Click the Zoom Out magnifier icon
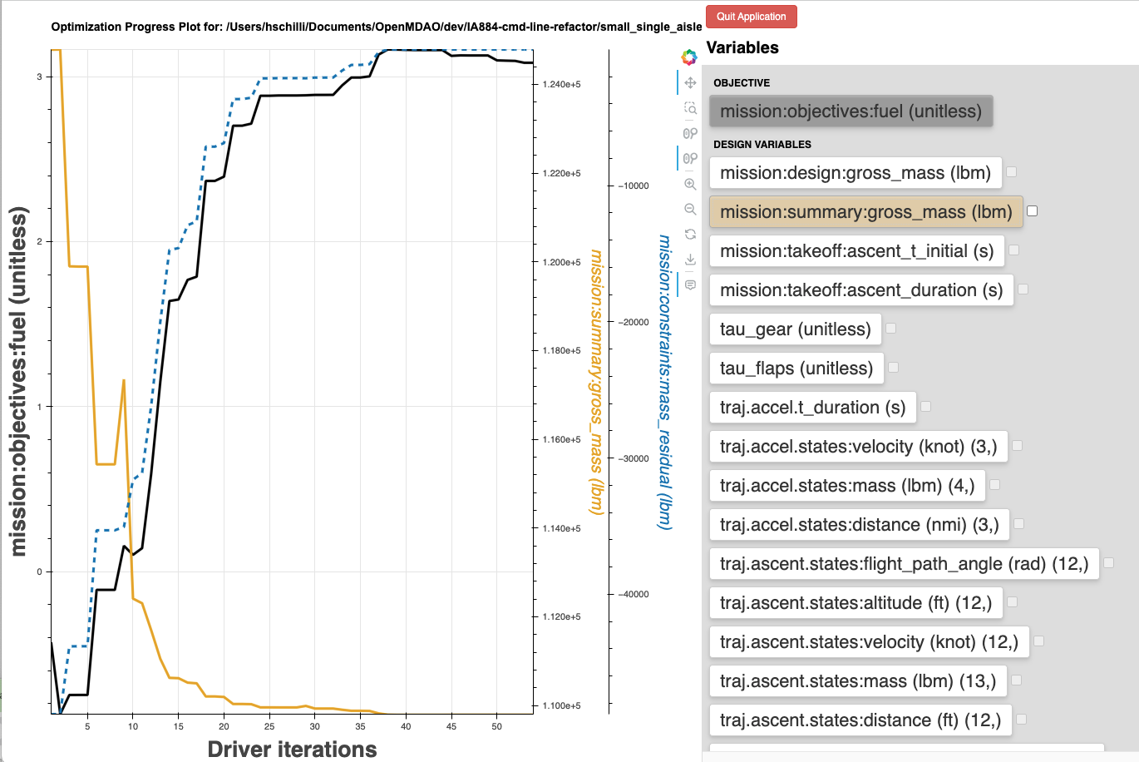 [690, 209]
